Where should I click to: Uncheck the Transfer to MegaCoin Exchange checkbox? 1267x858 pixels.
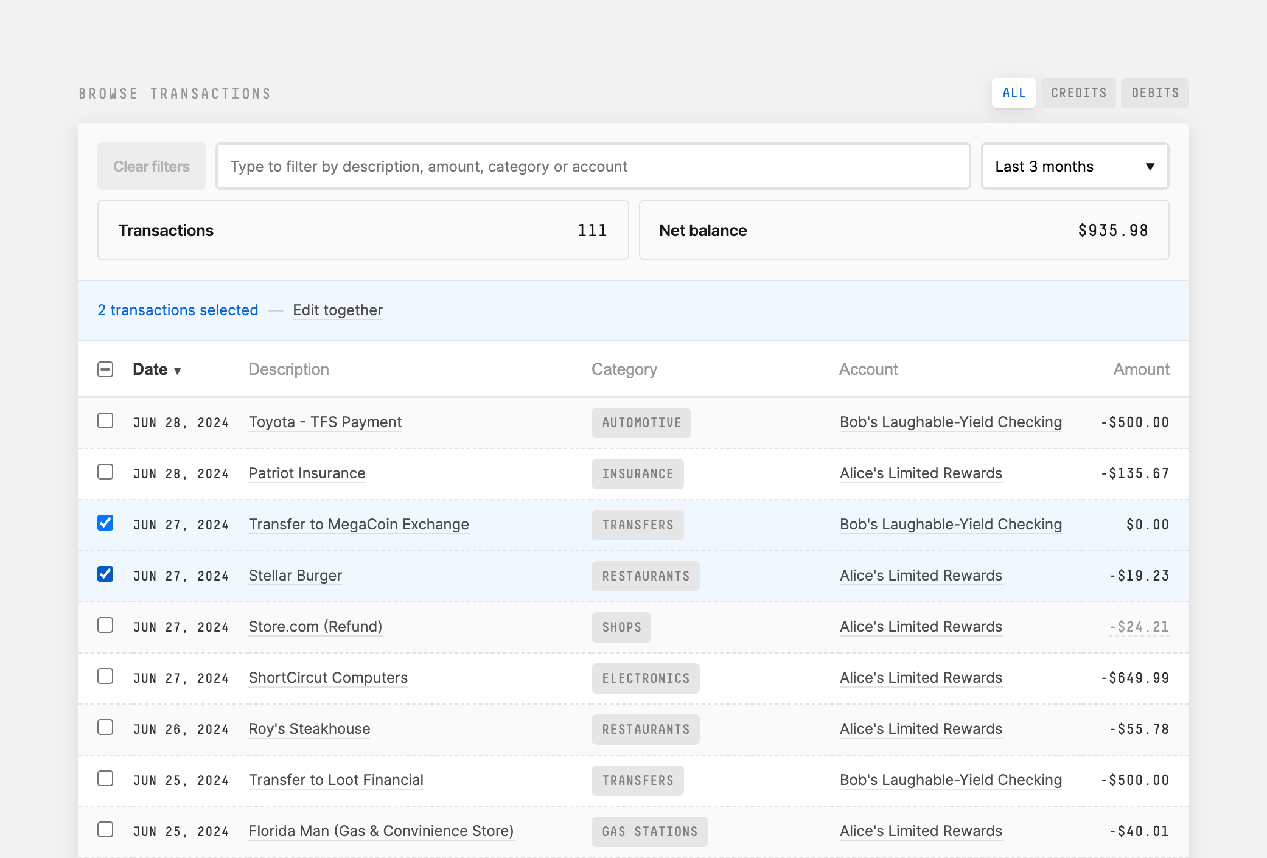[105, 523]
